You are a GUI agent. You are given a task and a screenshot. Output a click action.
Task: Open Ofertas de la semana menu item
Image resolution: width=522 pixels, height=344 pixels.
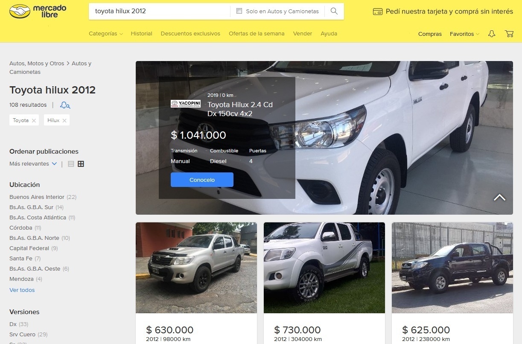[x=257, y=34]
